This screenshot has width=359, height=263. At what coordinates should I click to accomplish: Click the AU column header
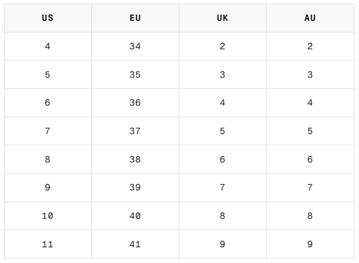coord(310,18)
